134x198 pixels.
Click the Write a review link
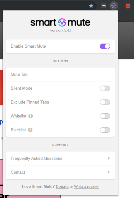pos(86,187)
